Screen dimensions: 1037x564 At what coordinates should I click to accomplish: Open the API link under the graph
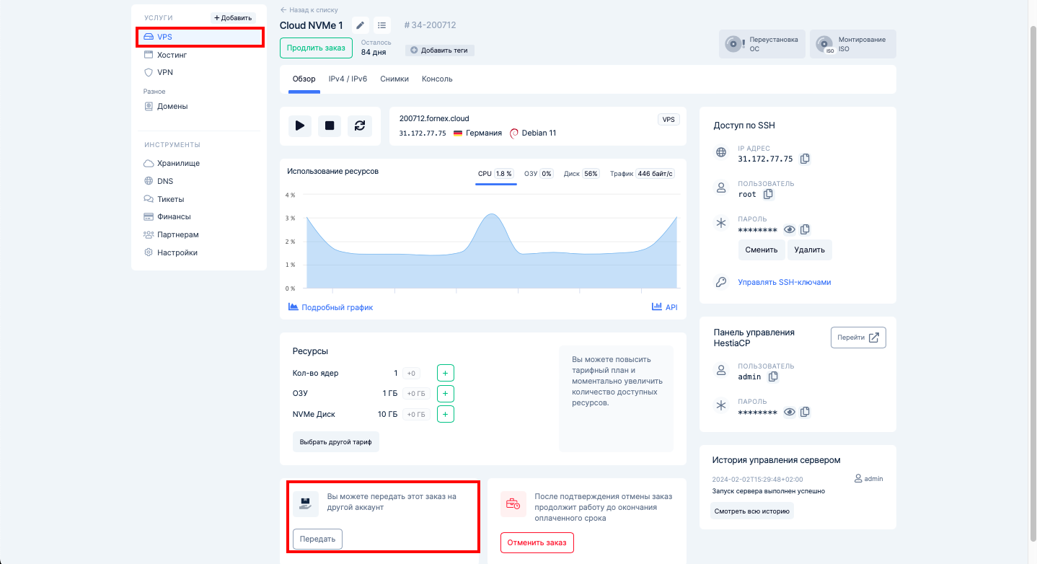click(665, 307)
